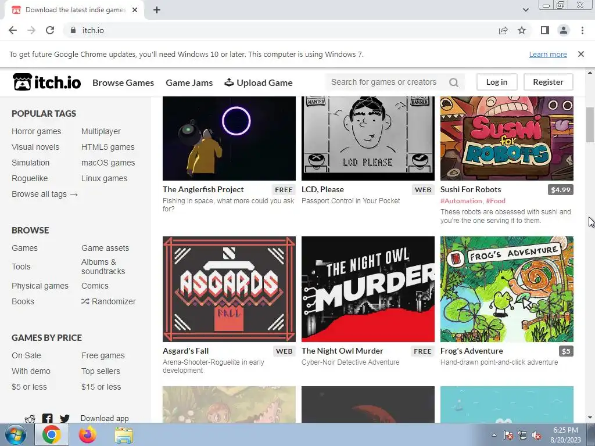Dismiss the Chrome update notification bar
This screenshot has width=595, height=446.
581,54
